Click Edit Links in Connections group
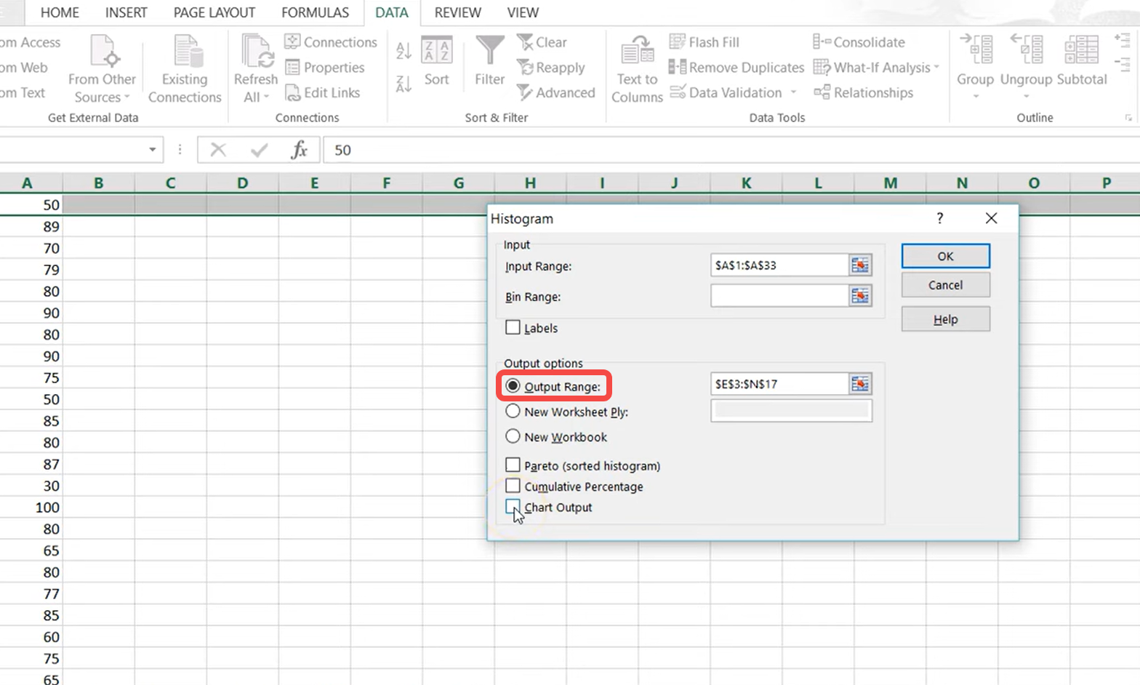The height and width of the screenshot is (685, 1140). pyautogui.click(x=322, y=92)
